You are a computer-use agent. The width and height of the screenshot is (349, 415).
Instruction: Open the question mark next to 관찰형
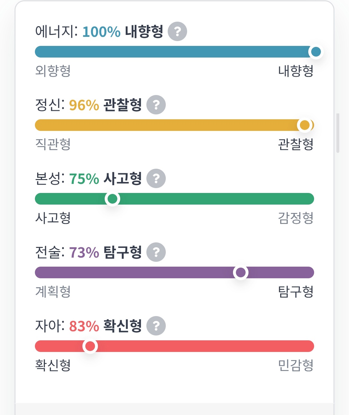point(156,105)
